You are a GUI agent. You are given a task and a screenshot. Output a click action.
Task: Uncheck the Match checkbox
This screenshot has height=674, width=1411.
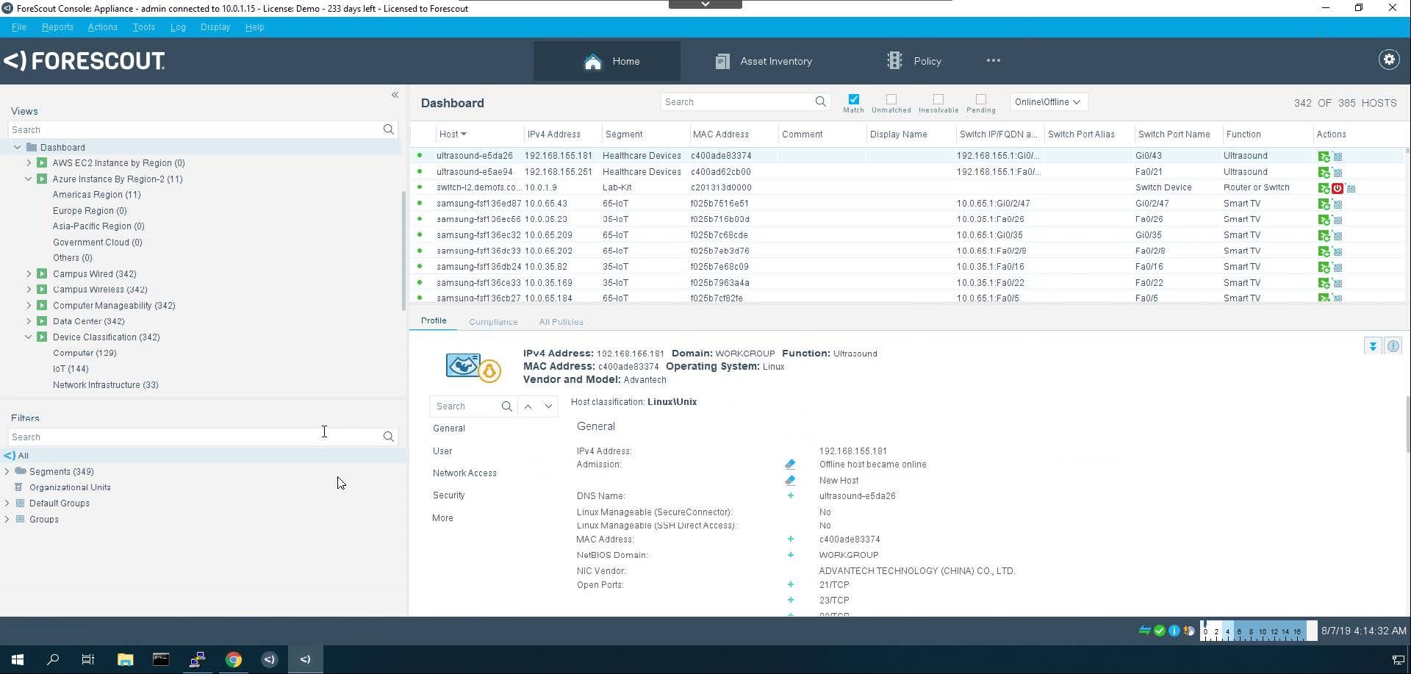tap(853, 99)
